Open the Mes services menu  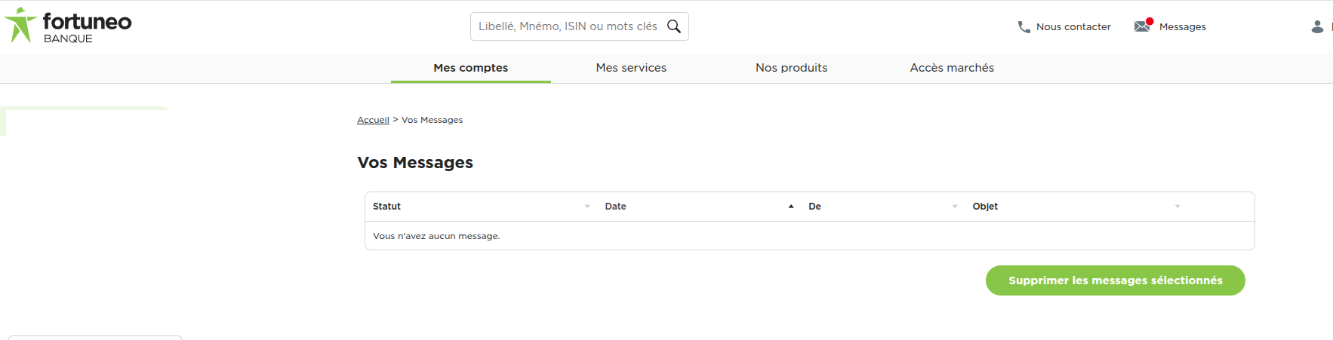point(631,68)
